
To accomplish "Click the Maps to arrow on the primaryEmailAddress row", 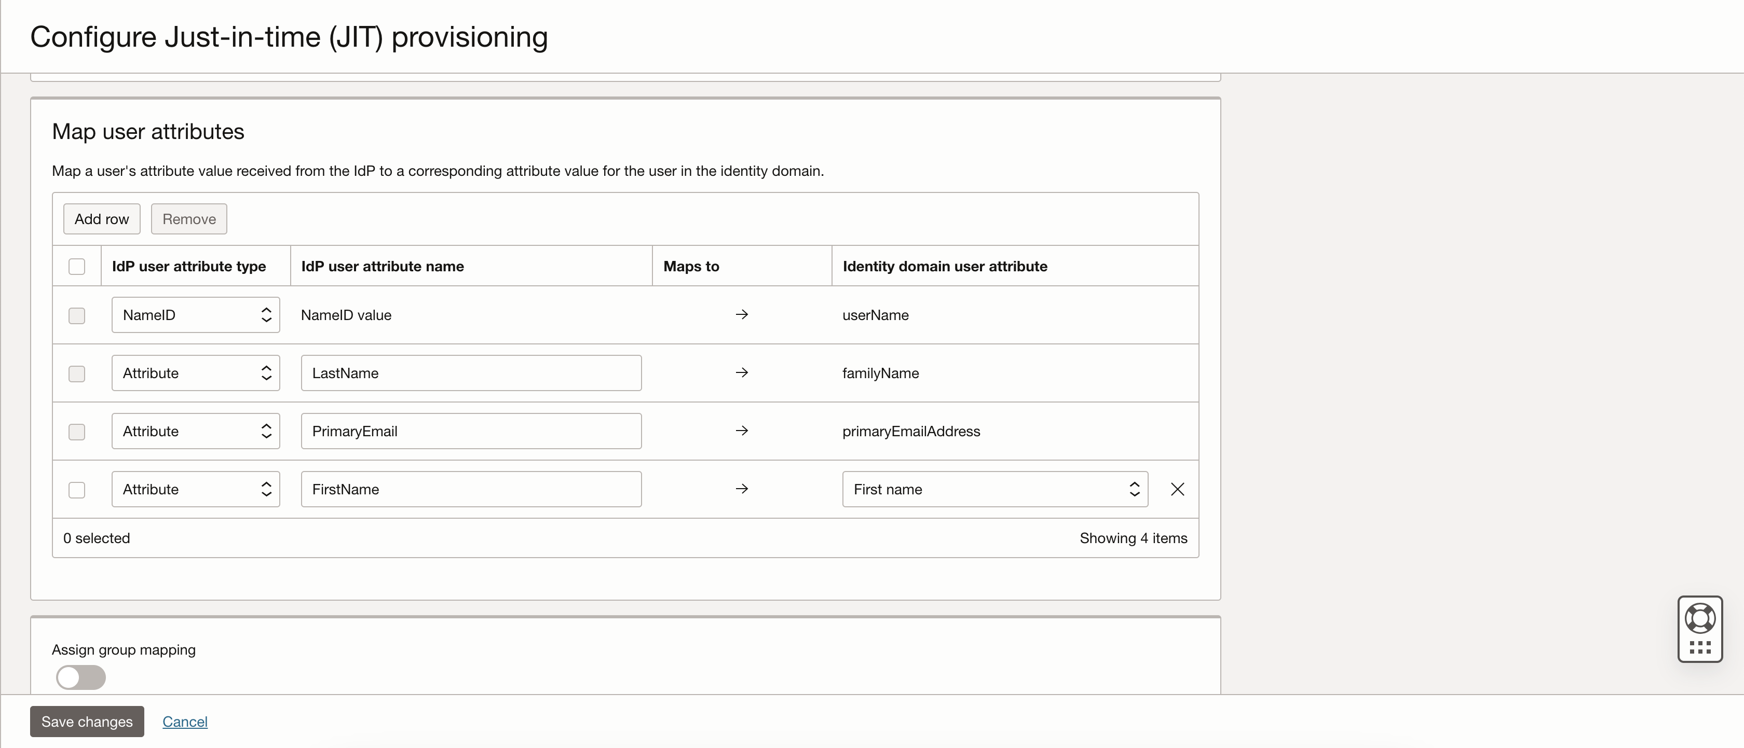I will (x=742, y=430).
